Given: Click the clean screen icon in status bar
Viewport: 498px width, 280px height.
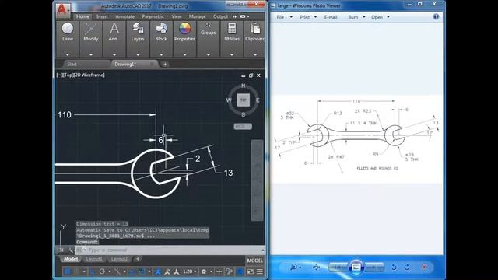Looking at the screenshot, I should tap(251, 271).
